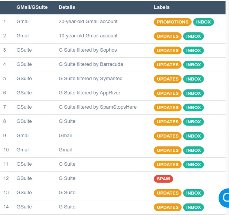
Task: Select UPDATES badge in the Barracuda row
Action: pyautogui.click(x=168, y=65)
